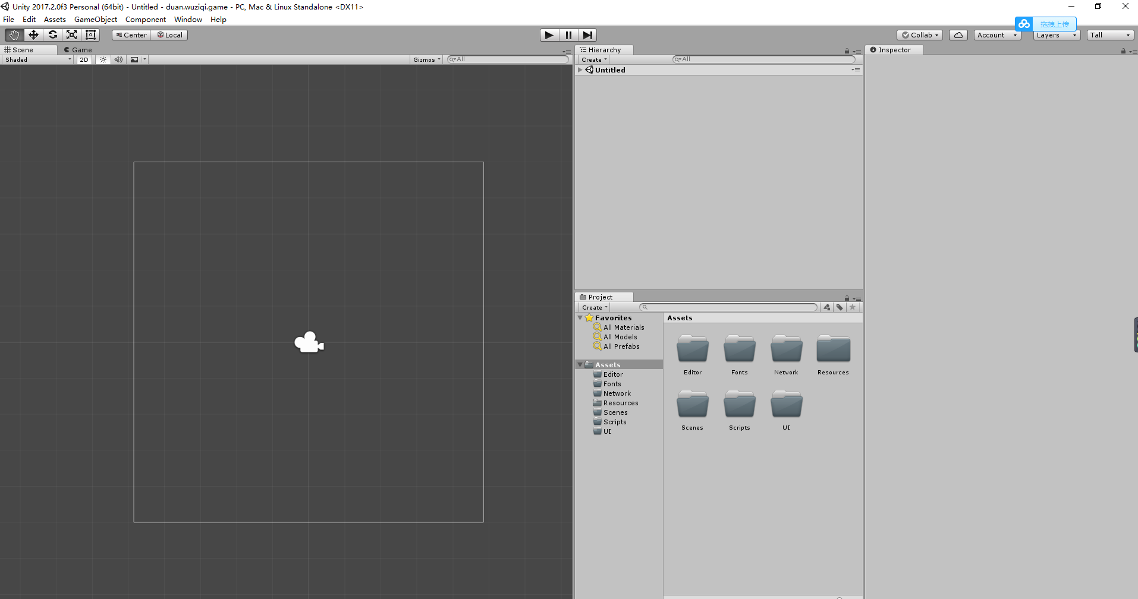
Task: Toggle scene lighting in the Scene view
Action: click(x=102, y=59)
